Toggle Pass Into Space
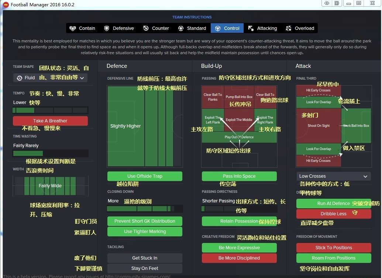 click(x=239, y=176)
